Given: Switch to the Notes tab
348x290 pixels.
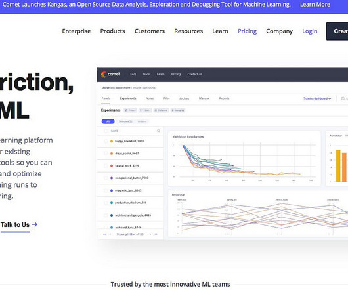Looking at the screenshot, I should 150,98.
